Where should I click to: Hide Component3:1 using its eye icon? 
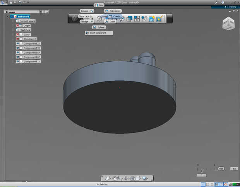tap(17, 48)
